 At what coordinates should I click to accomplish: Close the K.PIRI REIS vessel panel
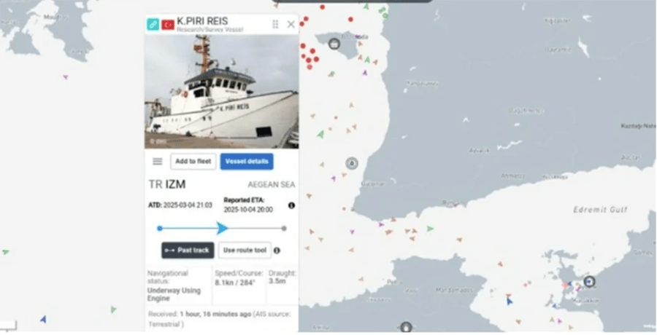(291, 24)
